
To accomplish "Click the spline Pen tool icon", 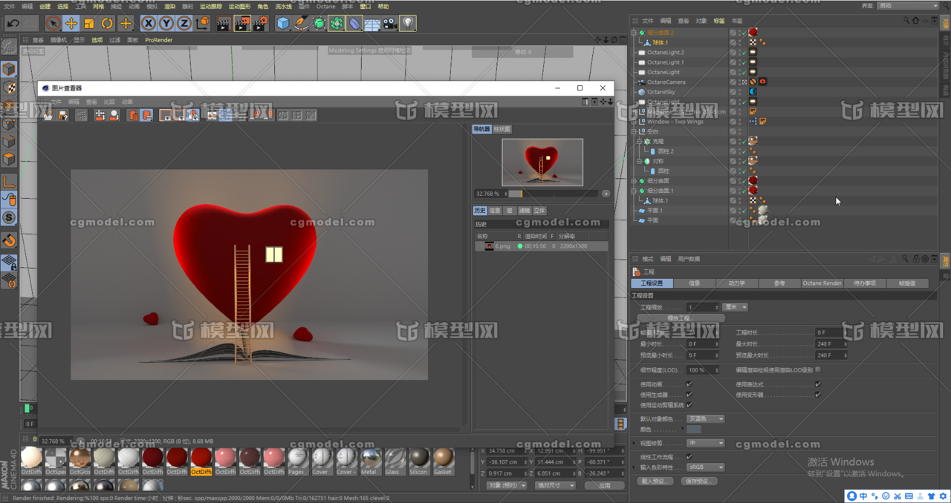I will pyautogui.click(x=301, y=24).
